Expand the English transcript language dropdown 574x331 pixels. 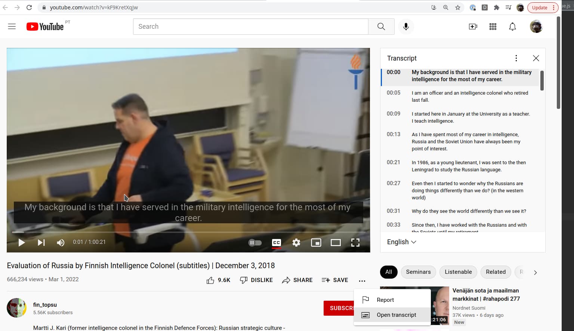click(x=401, y=242)
